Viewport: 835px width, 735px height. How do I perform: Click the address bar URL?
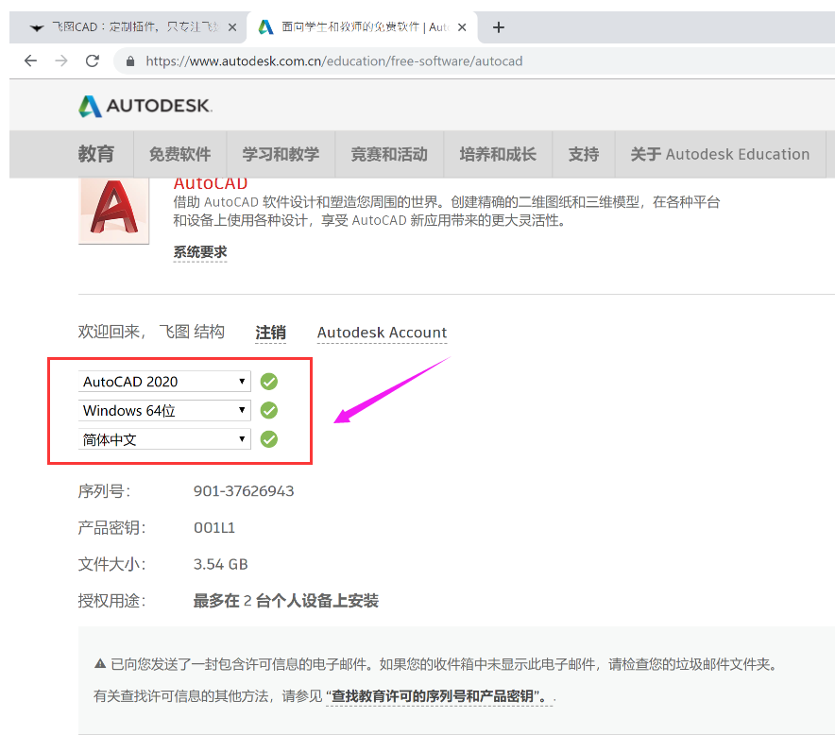tap(333, 61)
